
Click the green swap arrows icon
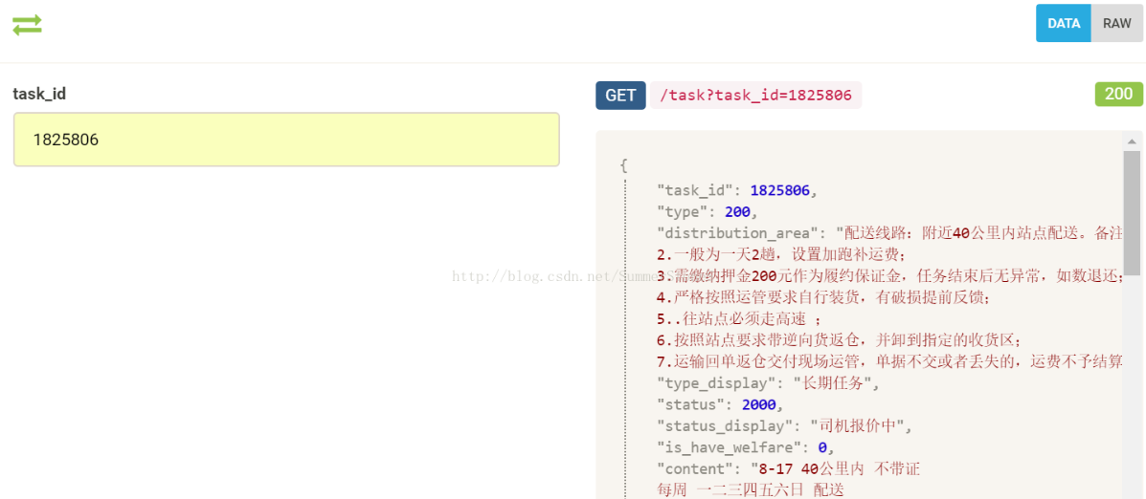(x=27, y=25)
